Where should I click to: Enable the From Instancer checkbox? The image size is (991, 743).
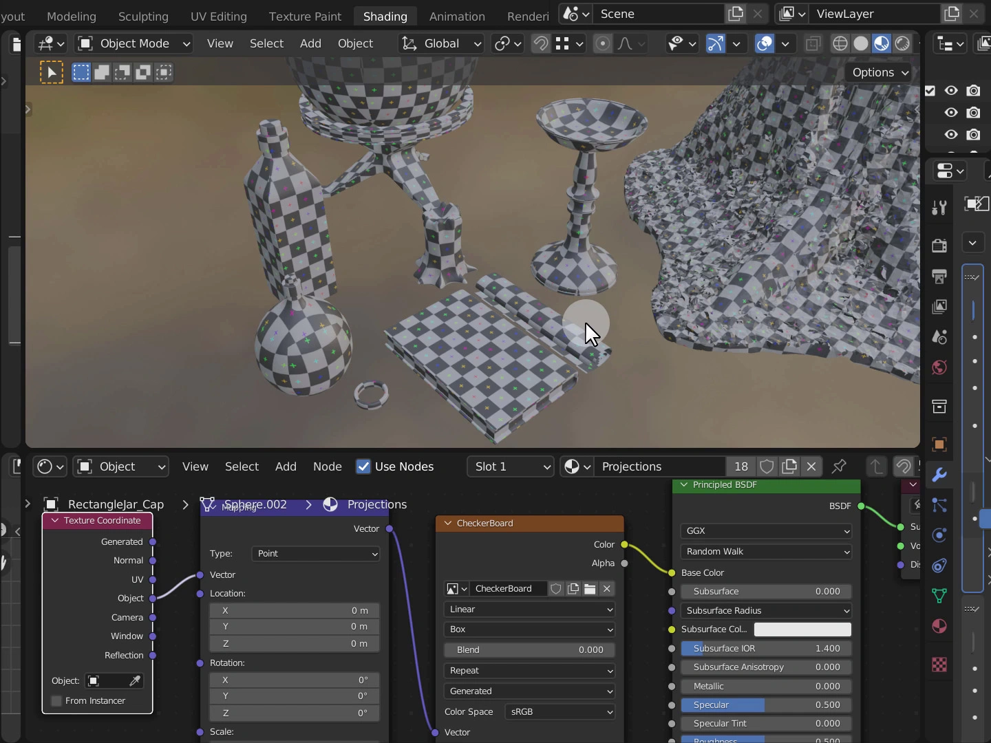[x=57, y=700]
